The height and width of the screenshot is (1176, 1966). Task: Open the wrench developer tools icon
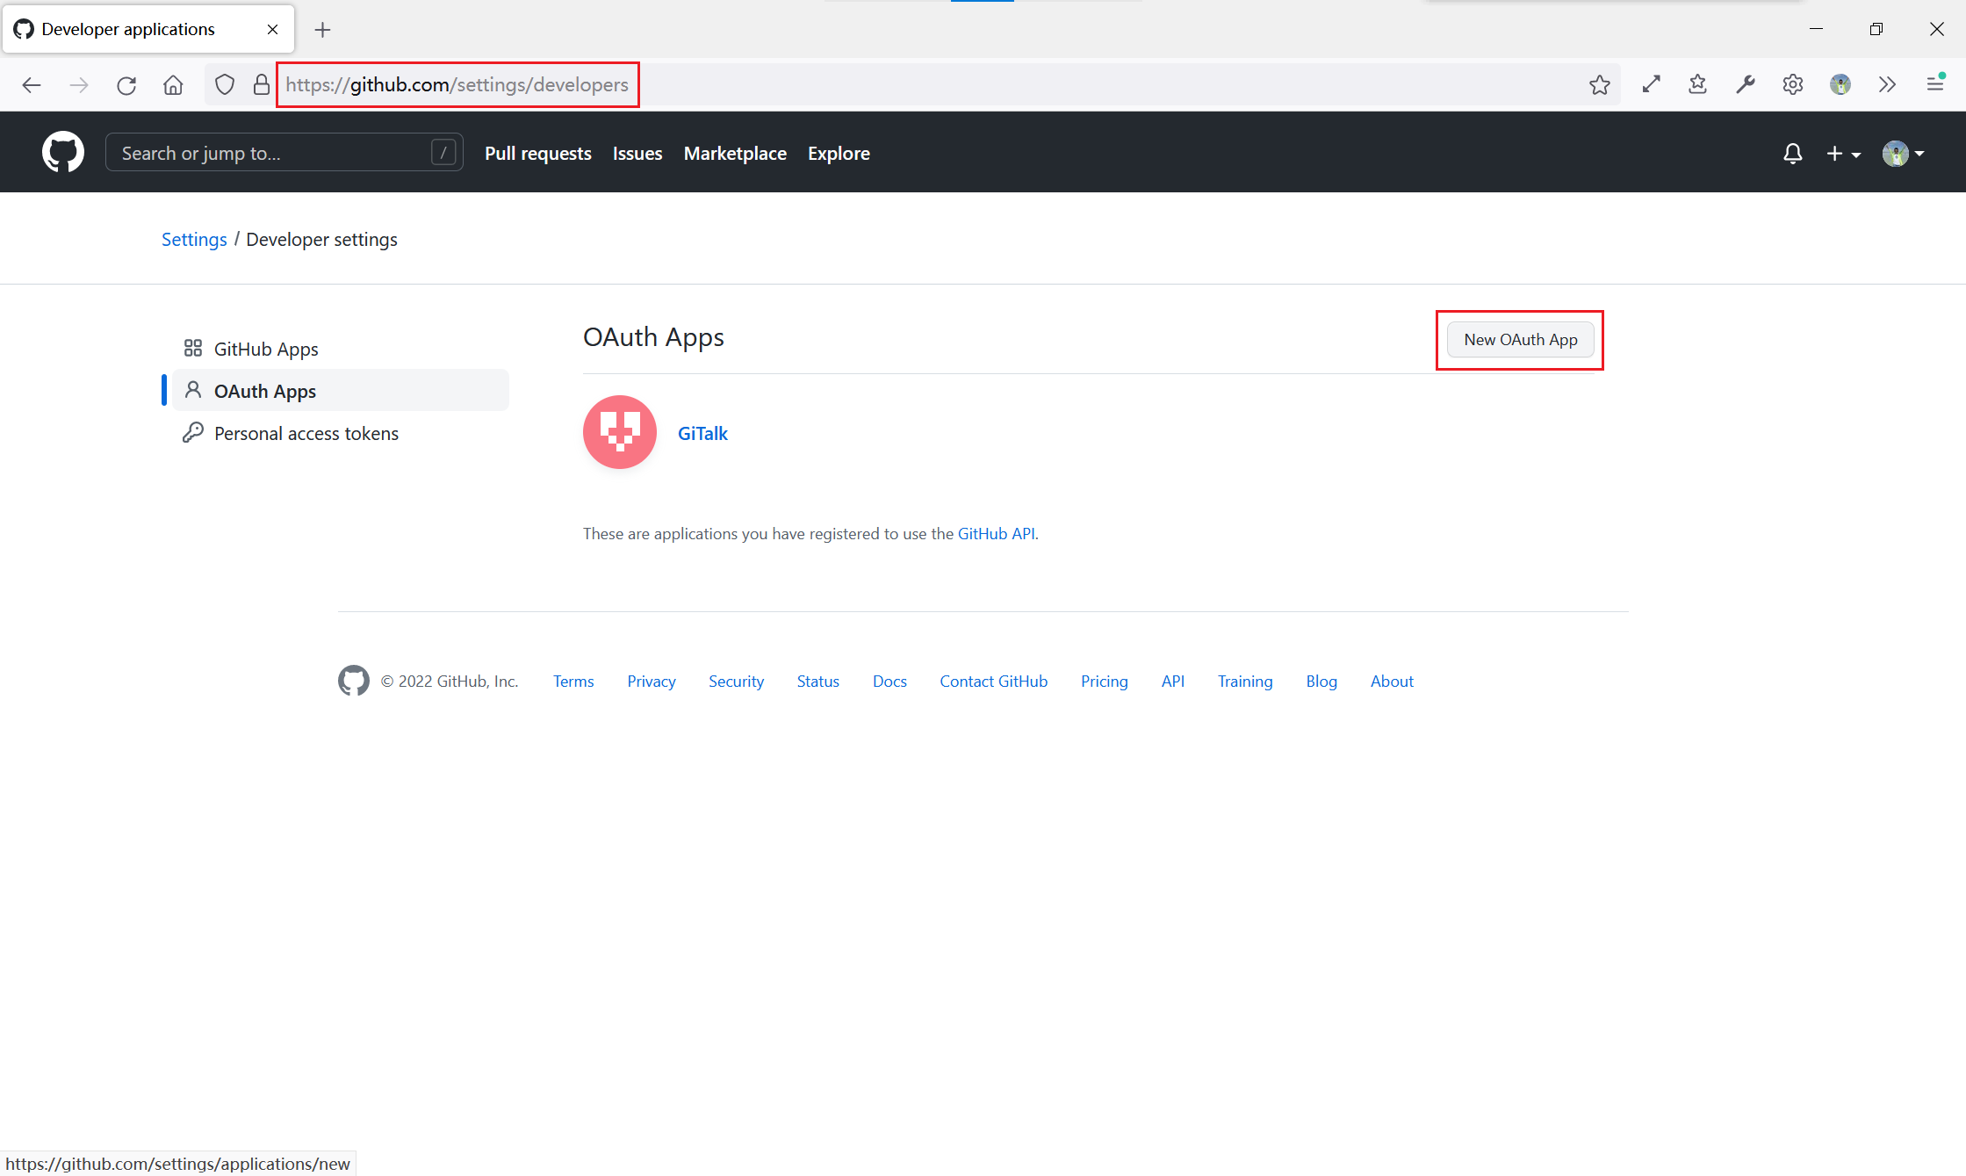pos(1745,85)
